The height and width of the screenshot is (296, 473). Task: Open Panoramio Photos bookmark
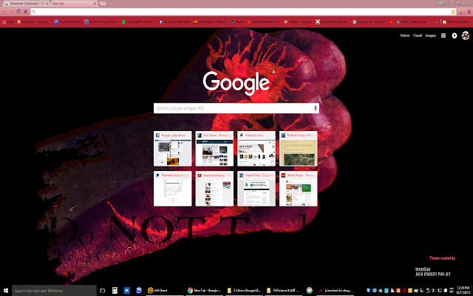click(369, 21)
